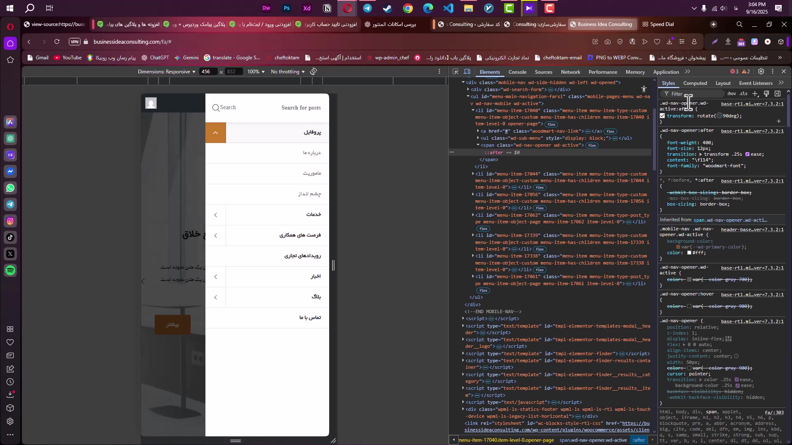The image size is (792, 445).
Task: Open the Dimensions Responsive dropdown
Action: coord(167,72)
